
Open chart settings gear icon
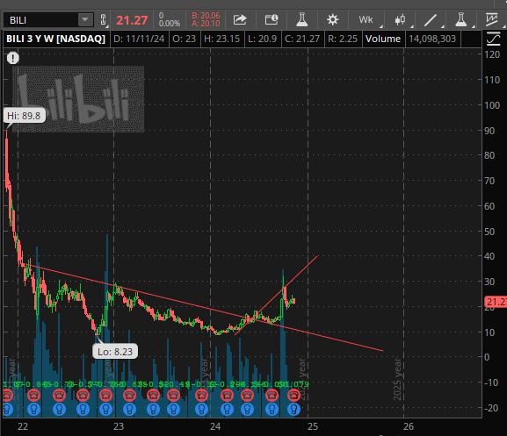(332, 20)
